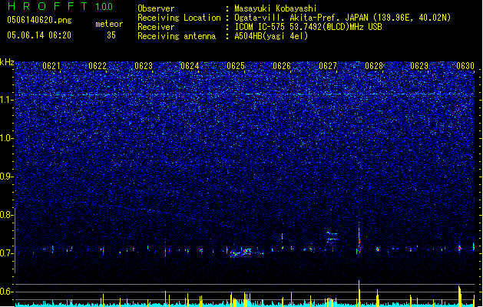The height and width of the screenshot is (307, 483).
Task: Click the Receiving Location label
Action: [179, 18]
